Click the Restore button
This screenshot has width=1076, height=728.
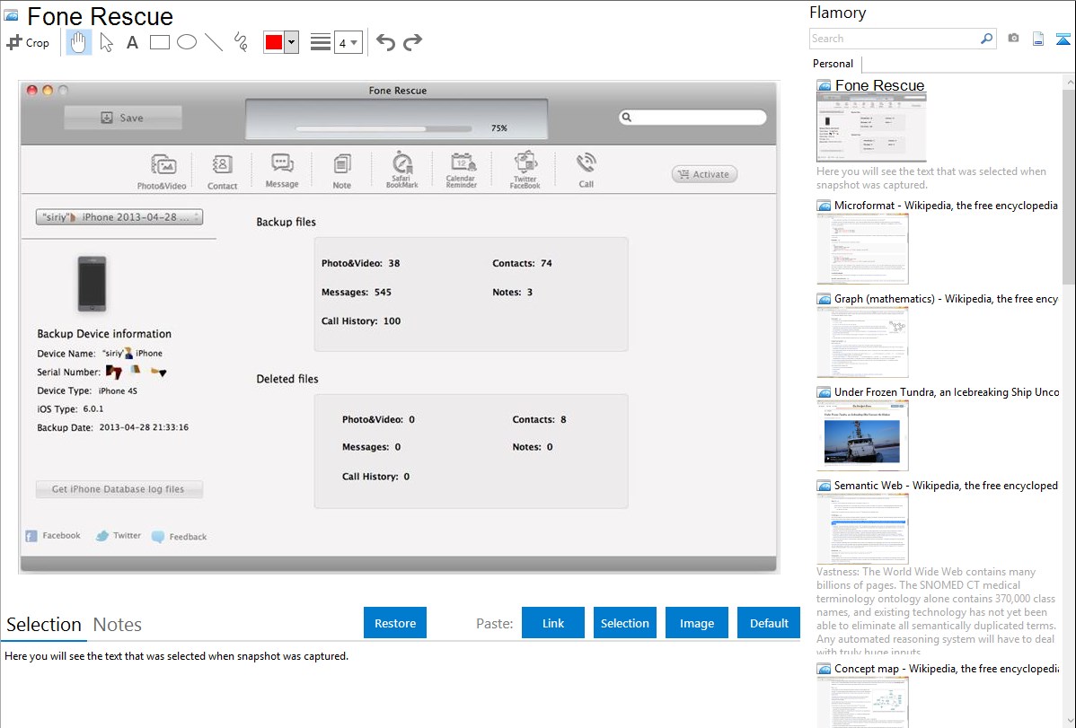[x=395, y=623]
